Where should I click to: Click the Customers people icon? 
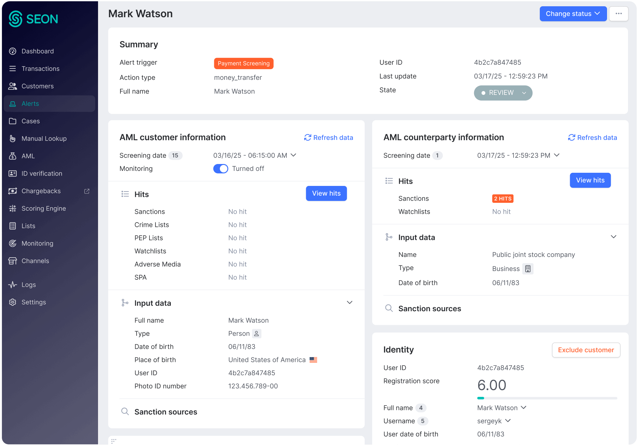coord(13,86)
